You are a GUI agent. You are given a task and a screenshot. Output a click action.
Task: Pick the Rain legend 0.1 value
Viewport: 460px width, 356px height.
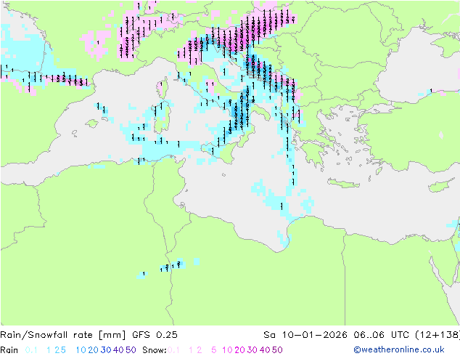(31, 350)
